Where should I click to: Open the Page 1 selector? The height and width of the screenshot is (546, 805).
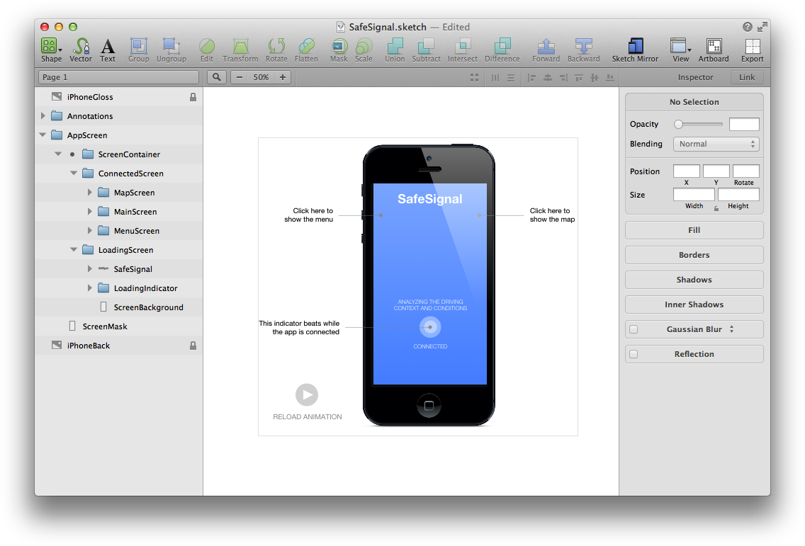point(118,76)
